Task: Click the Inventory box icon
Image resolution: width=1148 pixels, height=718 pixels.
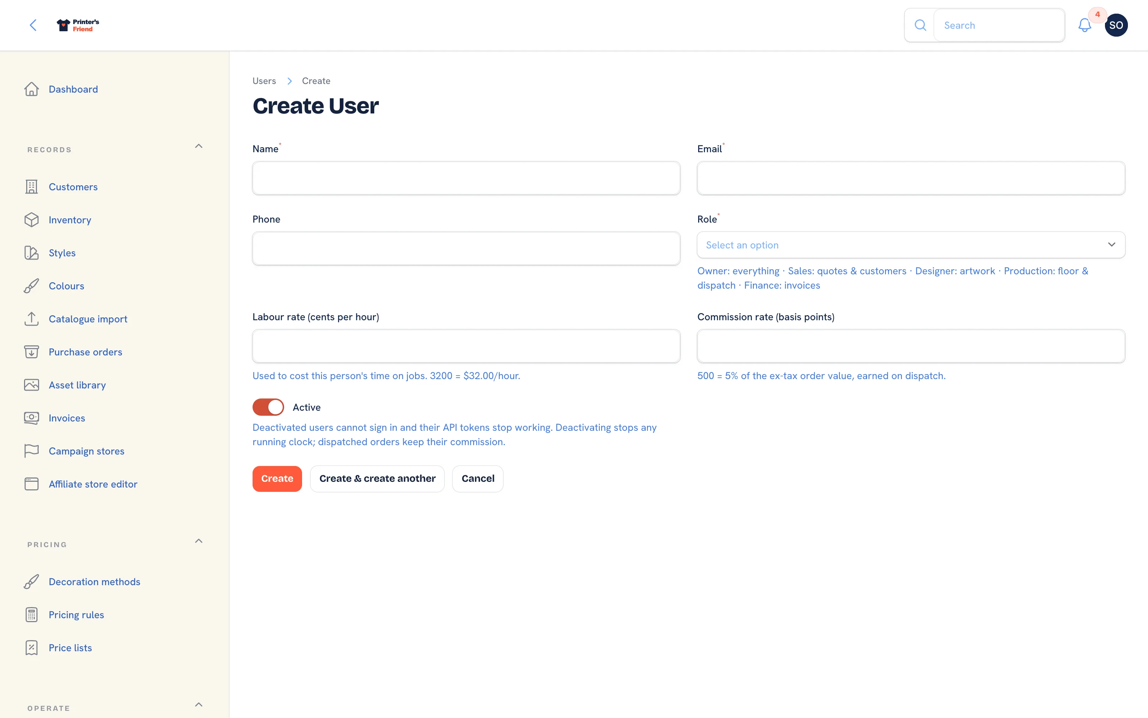Action: pyautogui.click(x=31, y=220)
